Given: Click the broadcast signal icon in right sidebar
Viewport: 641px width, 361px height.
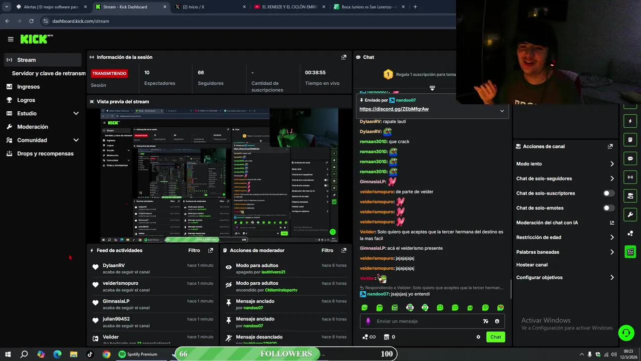Looking at the screenshot, I should [x=630, y=177].
